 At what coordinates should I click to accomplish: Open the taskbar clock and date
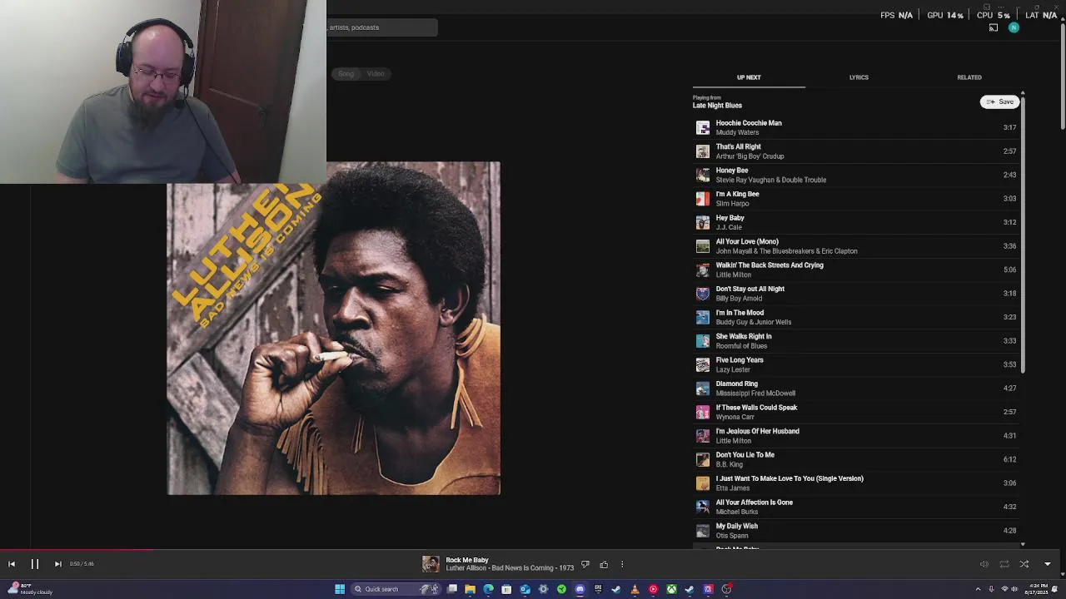[1038, 589]
